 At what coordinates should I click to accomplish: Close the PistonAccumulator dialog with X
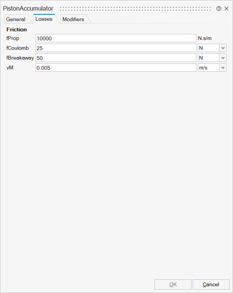click(x=227, y=8)
